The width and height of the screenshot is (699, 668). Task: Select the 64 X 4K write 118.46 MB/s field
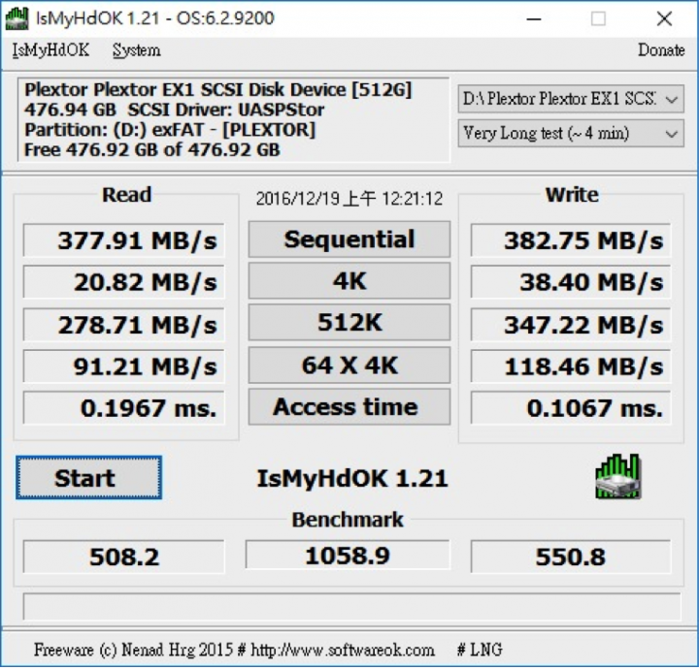[571, 366]
